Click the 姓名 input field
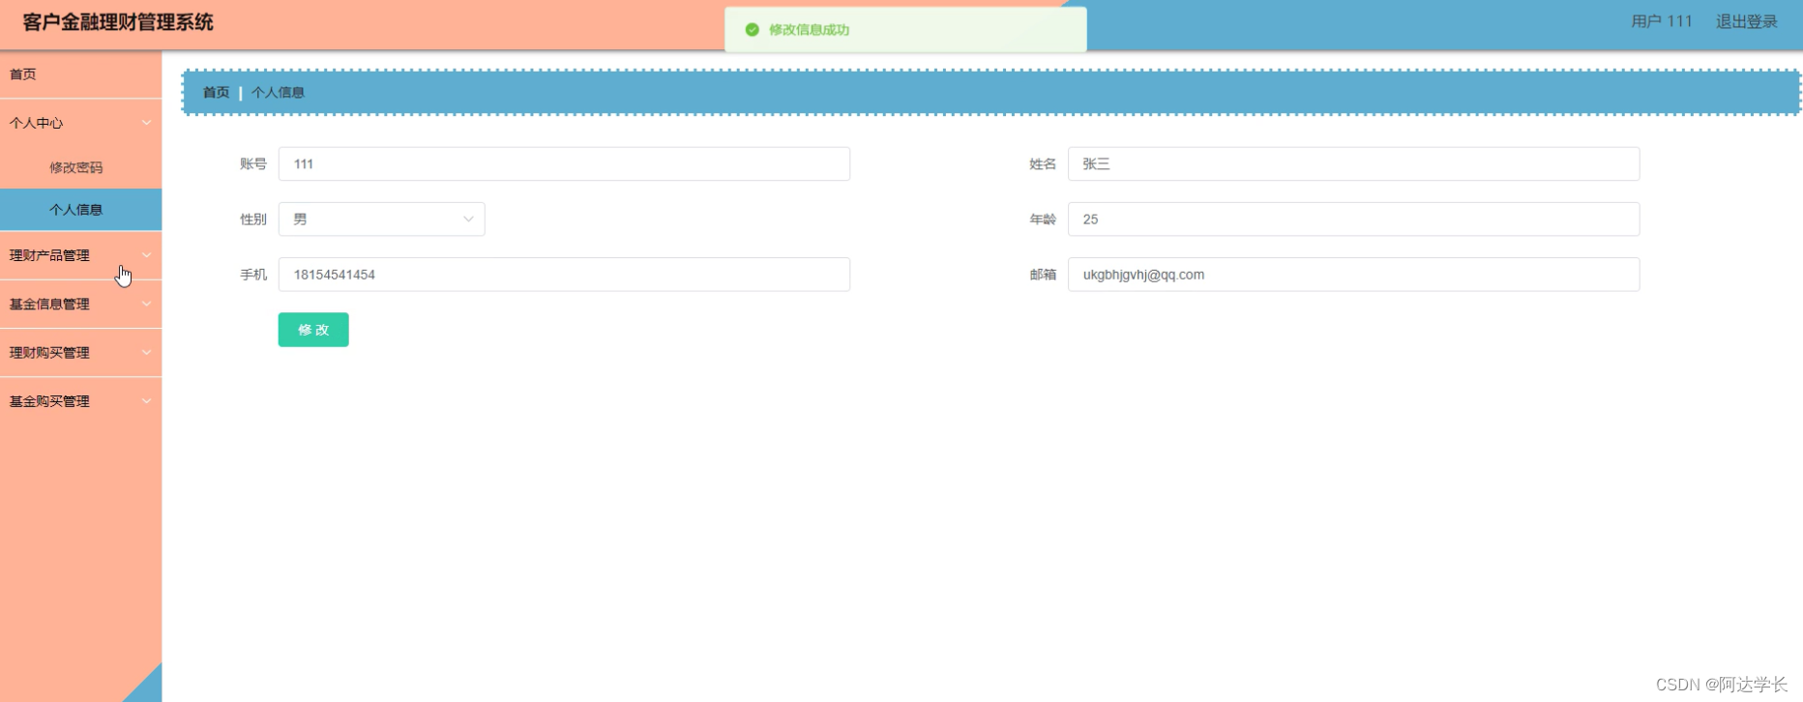The height and width of the screenshot is (702, 1803). click(1353, 164)
